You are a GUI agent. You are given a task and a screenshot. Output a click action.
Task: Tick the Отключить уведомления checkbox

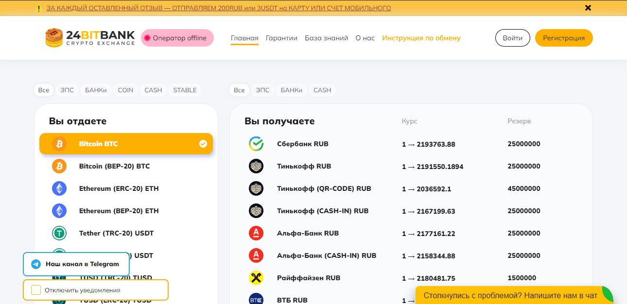pos(36,290)
